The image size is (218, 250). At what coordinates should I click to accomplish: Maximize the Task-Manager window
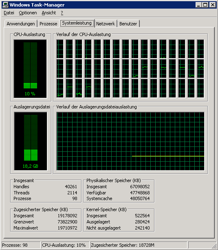(x=205, y=5)
